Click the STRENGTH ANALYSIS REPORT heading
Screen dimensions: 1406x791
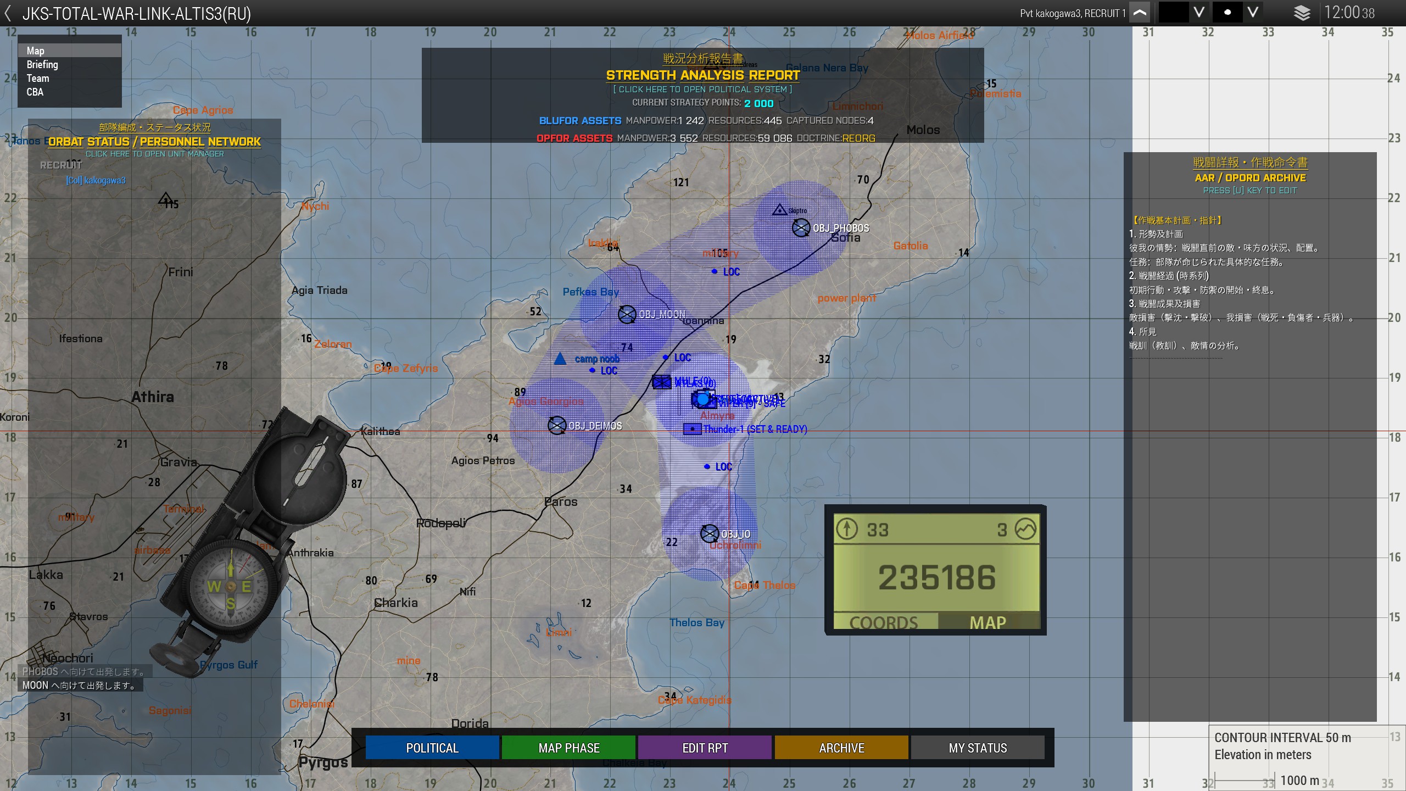coord(702,75)
